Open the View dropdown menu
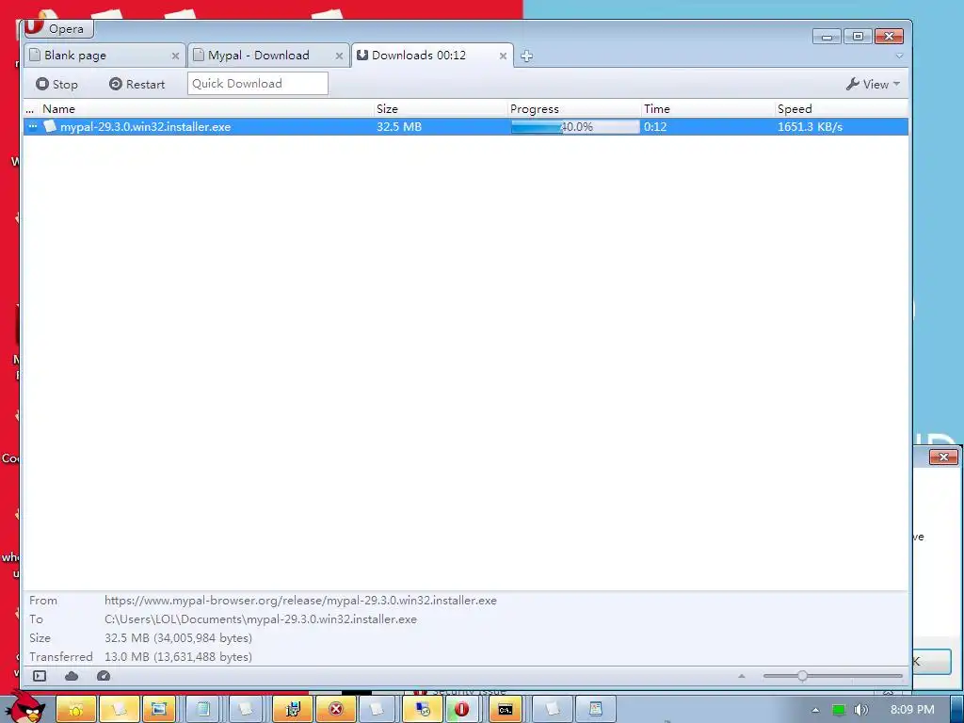The image size is (964, 723). 873,84
